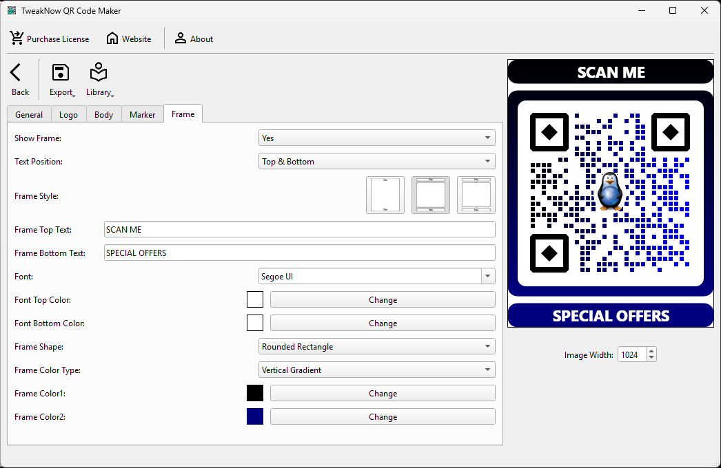Switch to the General tab
This screenshot has height=468, width=721.
click(29, 114)
